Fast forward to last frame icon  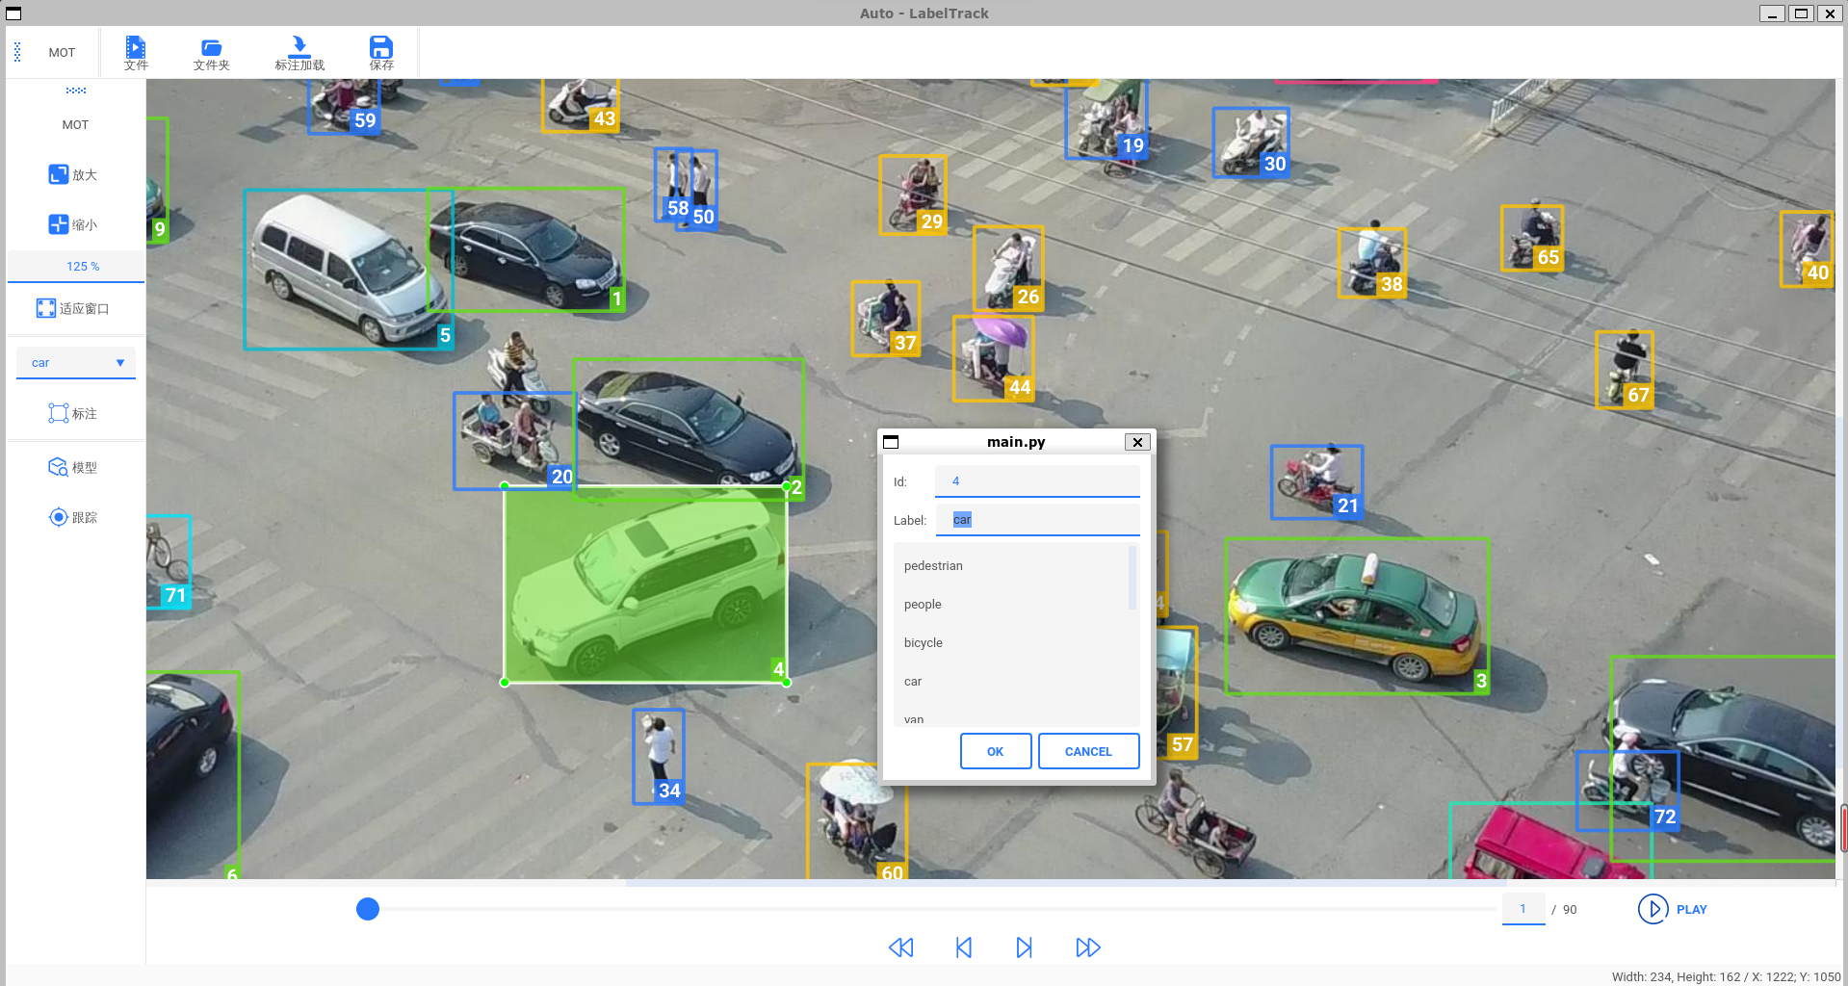(x=1088, y=947)
